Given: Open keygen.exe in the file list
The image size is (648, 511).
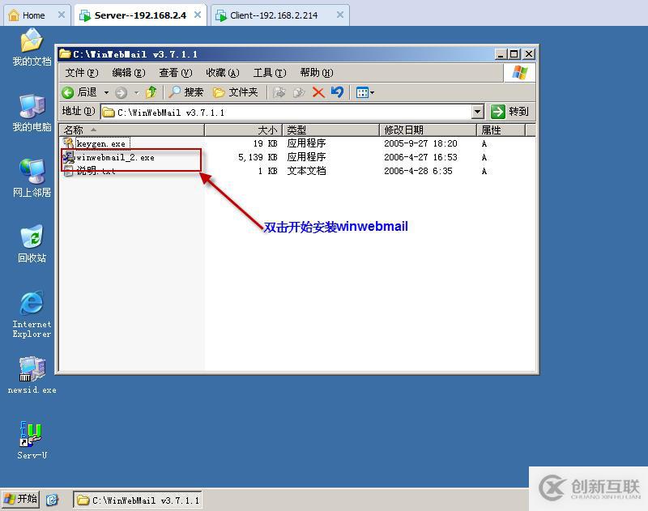Looking at the screenshot, I should 101,143.
